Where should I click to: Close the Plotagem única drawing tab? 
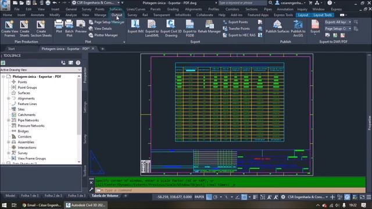point(93,49)
